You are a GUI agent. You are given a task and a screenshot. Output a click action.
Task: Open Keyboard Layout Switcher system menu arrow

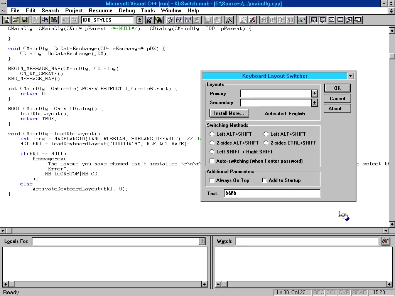tap(350, 76)
